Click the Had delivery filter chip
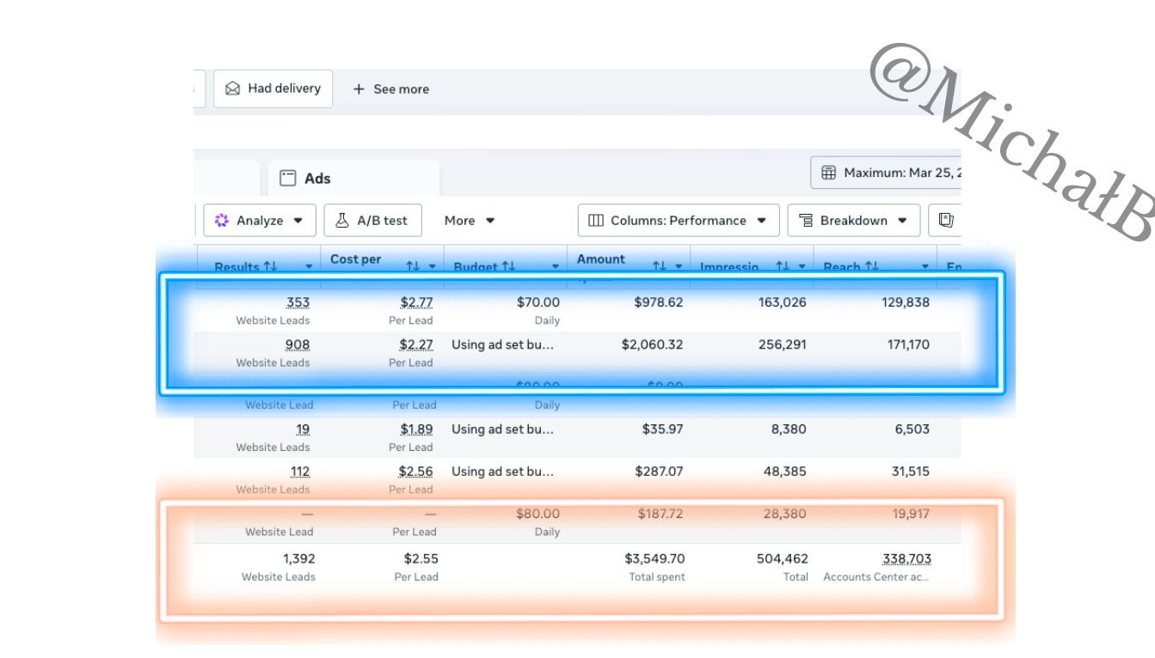This screenshot has height=658, width=1155. (x=273, y=88)
